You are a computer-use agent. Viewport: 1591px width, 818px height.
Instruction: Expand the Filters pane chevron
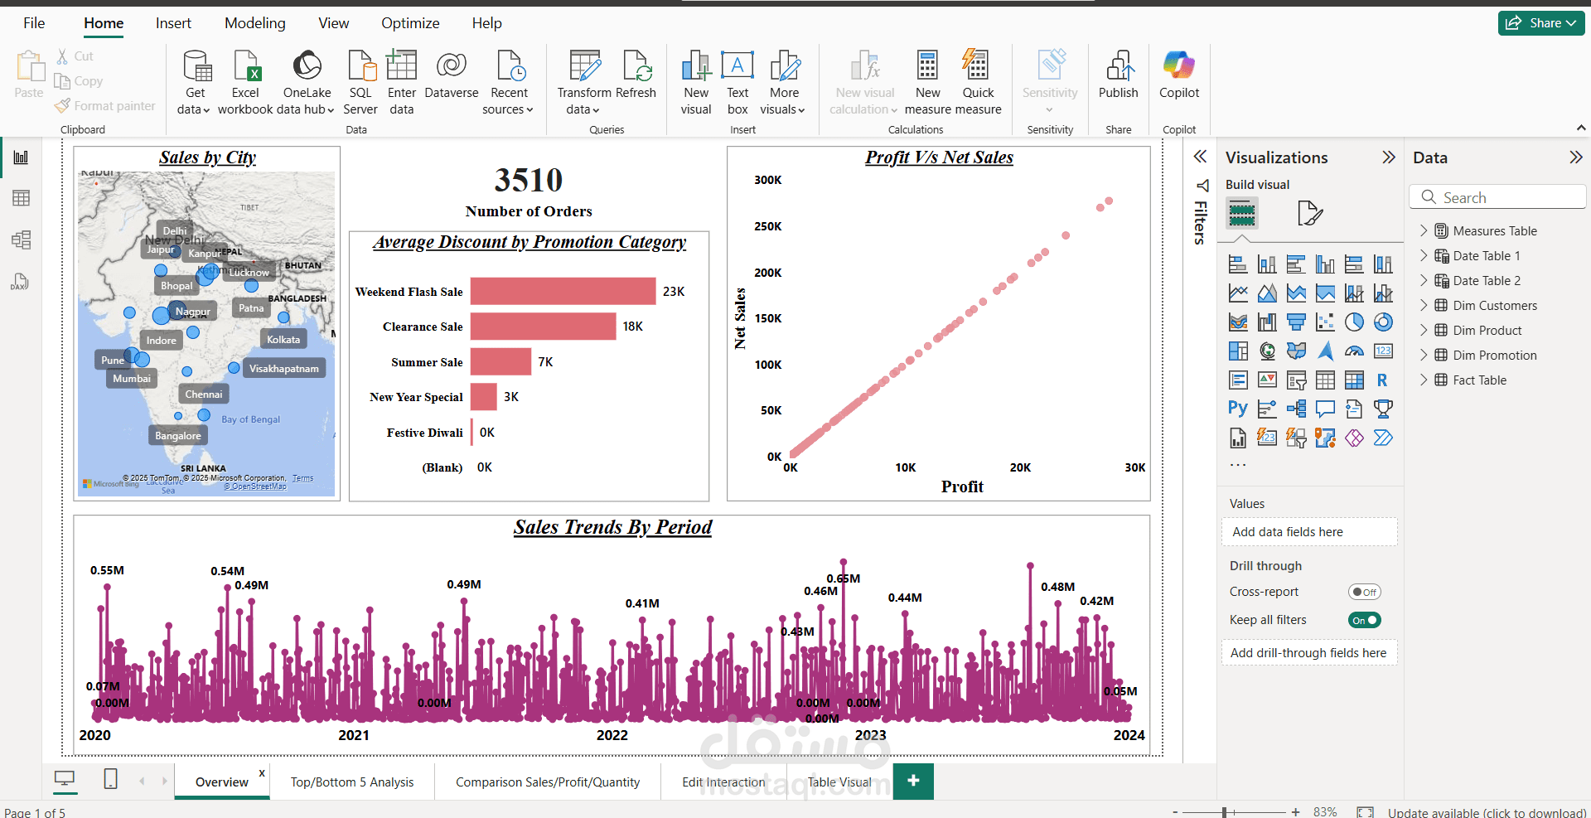pos(1199,157)
